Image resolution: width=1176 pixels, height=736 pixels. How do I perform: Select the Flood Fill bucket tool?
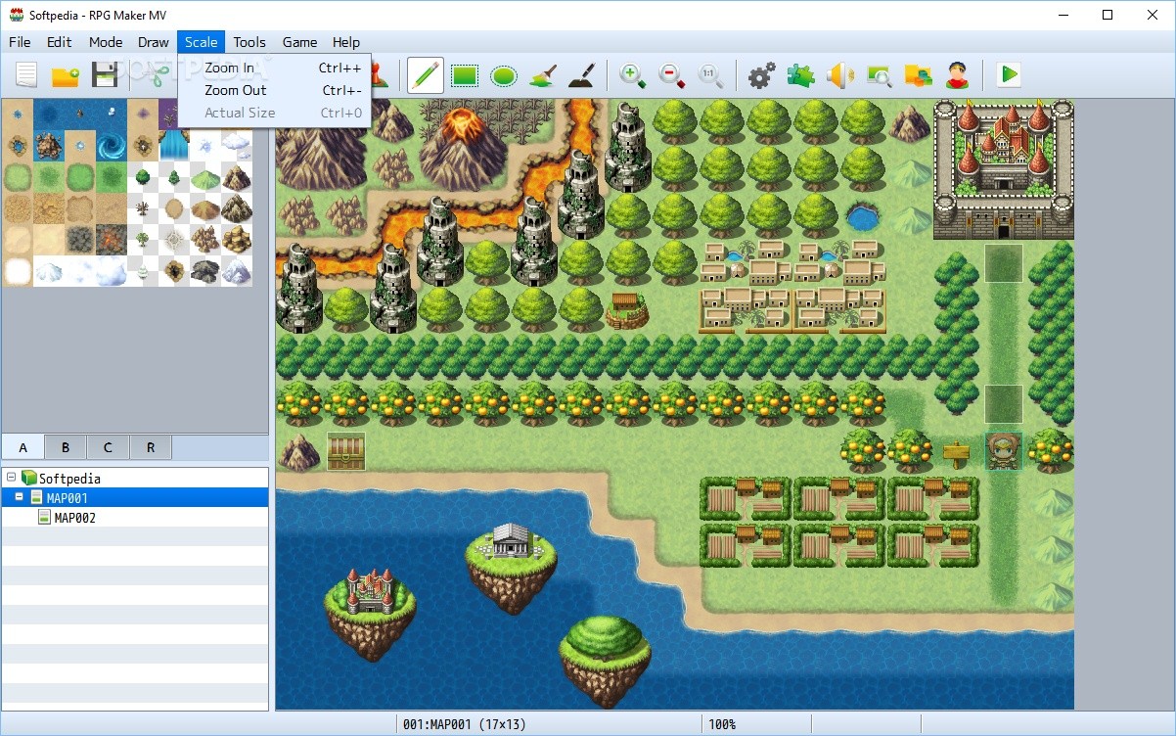coord(543,75)
